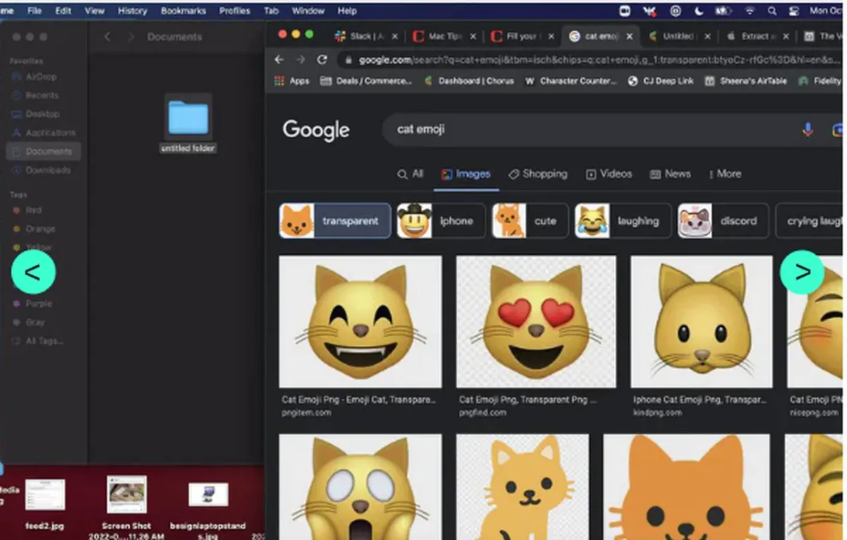Open the heart-eyes cat emoji image
Screen dimensions: 847x540
pos(536,321)
